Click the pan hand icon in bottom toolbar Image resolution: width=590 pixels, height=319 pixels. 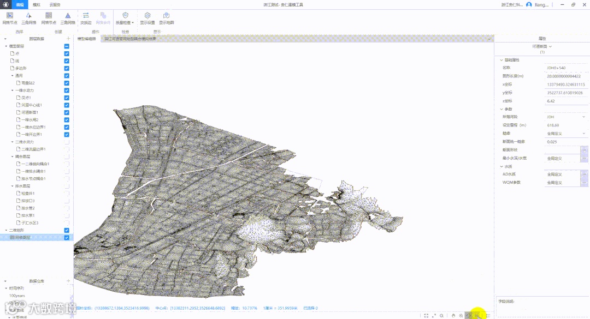[x=453, y=316]
